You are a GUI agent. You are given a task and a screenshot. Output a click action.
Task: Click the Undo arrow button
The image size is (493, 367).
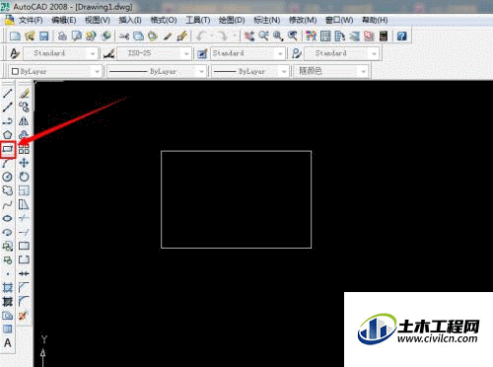coord(201,36)
